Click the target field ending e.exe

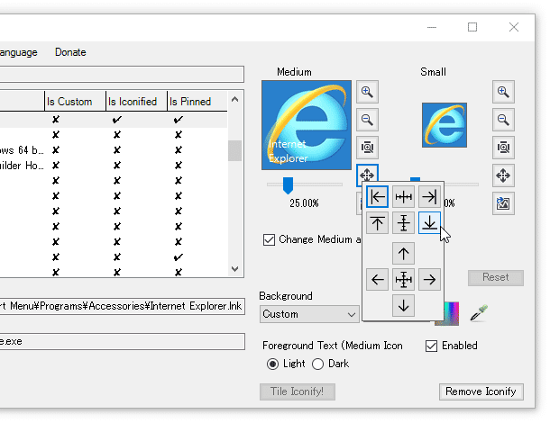pos(122,341)
